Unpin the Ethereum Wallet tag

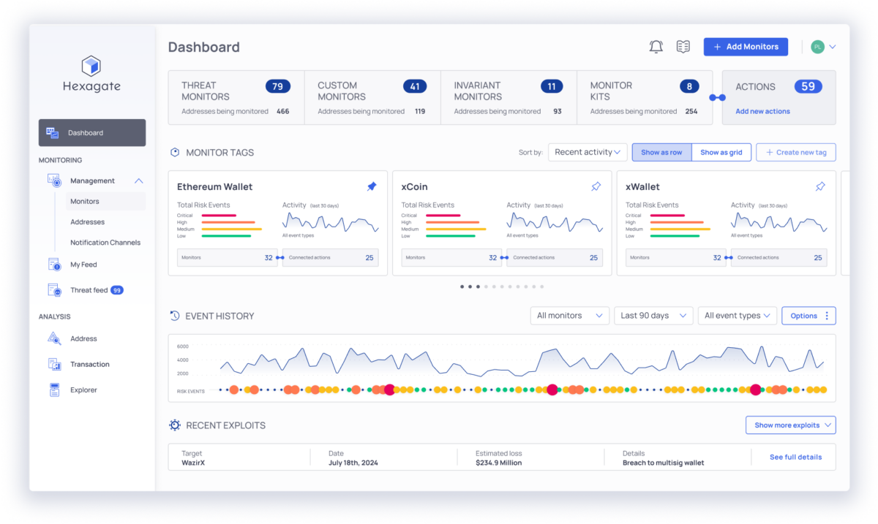pyautogui.click(x=372, y=186)
